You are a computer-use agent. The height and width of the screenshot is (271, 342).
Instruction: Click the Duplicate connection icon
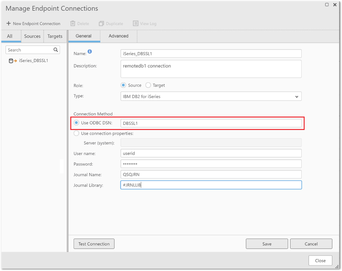point(101,23)
